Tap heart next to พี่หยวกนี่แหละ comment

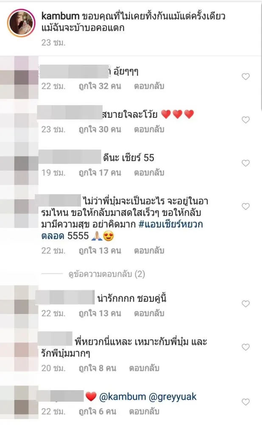(x=245, y=347)
